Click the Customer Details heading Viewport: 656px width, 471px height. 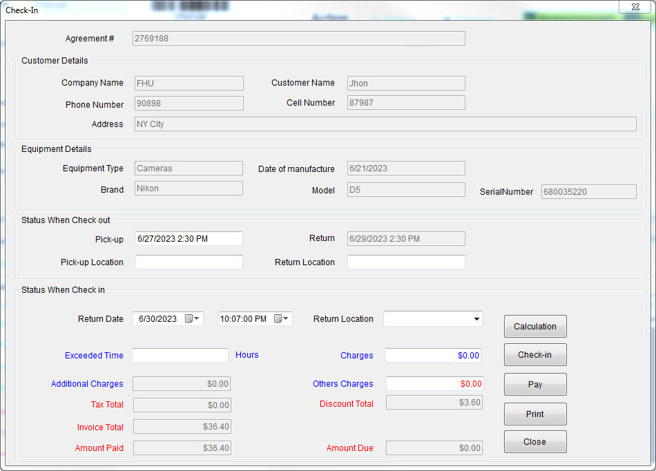[55, 61]
